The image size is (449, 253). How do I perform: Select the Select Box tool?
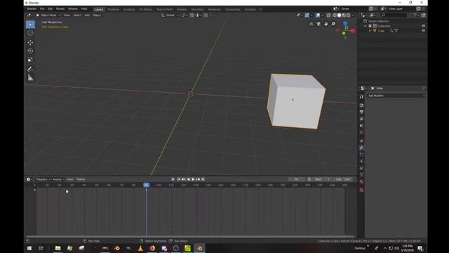coord(30,25)
